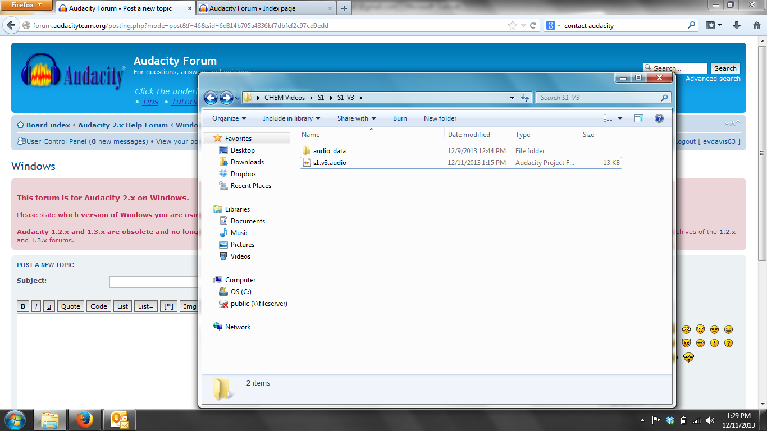Click the Firefox search magnifier icon
The image size is (767, 431).
point(691,26)
